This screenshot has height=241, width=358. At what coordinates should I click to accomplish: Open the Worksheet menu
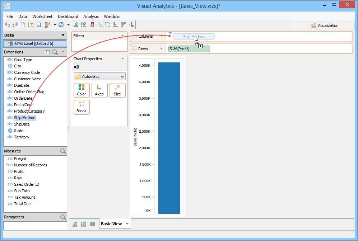pos(42,16)
